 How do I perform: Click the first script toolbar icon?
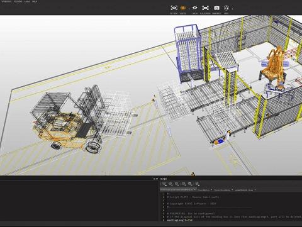pyautogui.click(x=164, y=184)
